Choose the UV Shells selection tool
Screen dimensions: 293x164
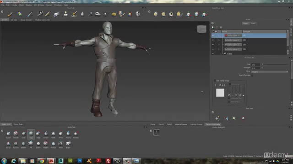pos(179,14)
